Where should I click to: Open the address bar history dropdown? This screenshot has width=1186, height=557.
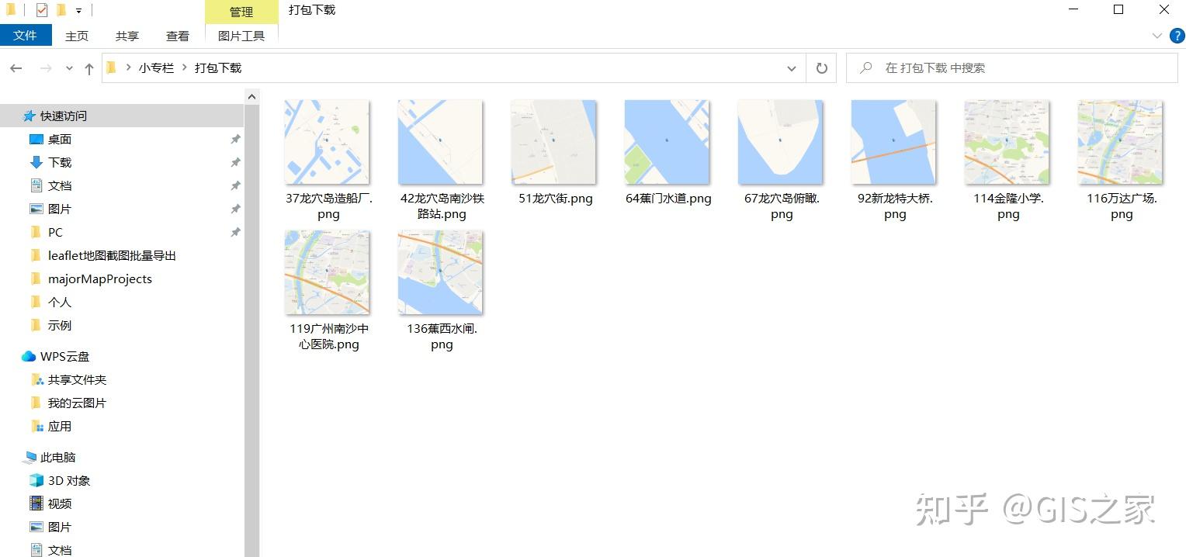click(792, 67)
